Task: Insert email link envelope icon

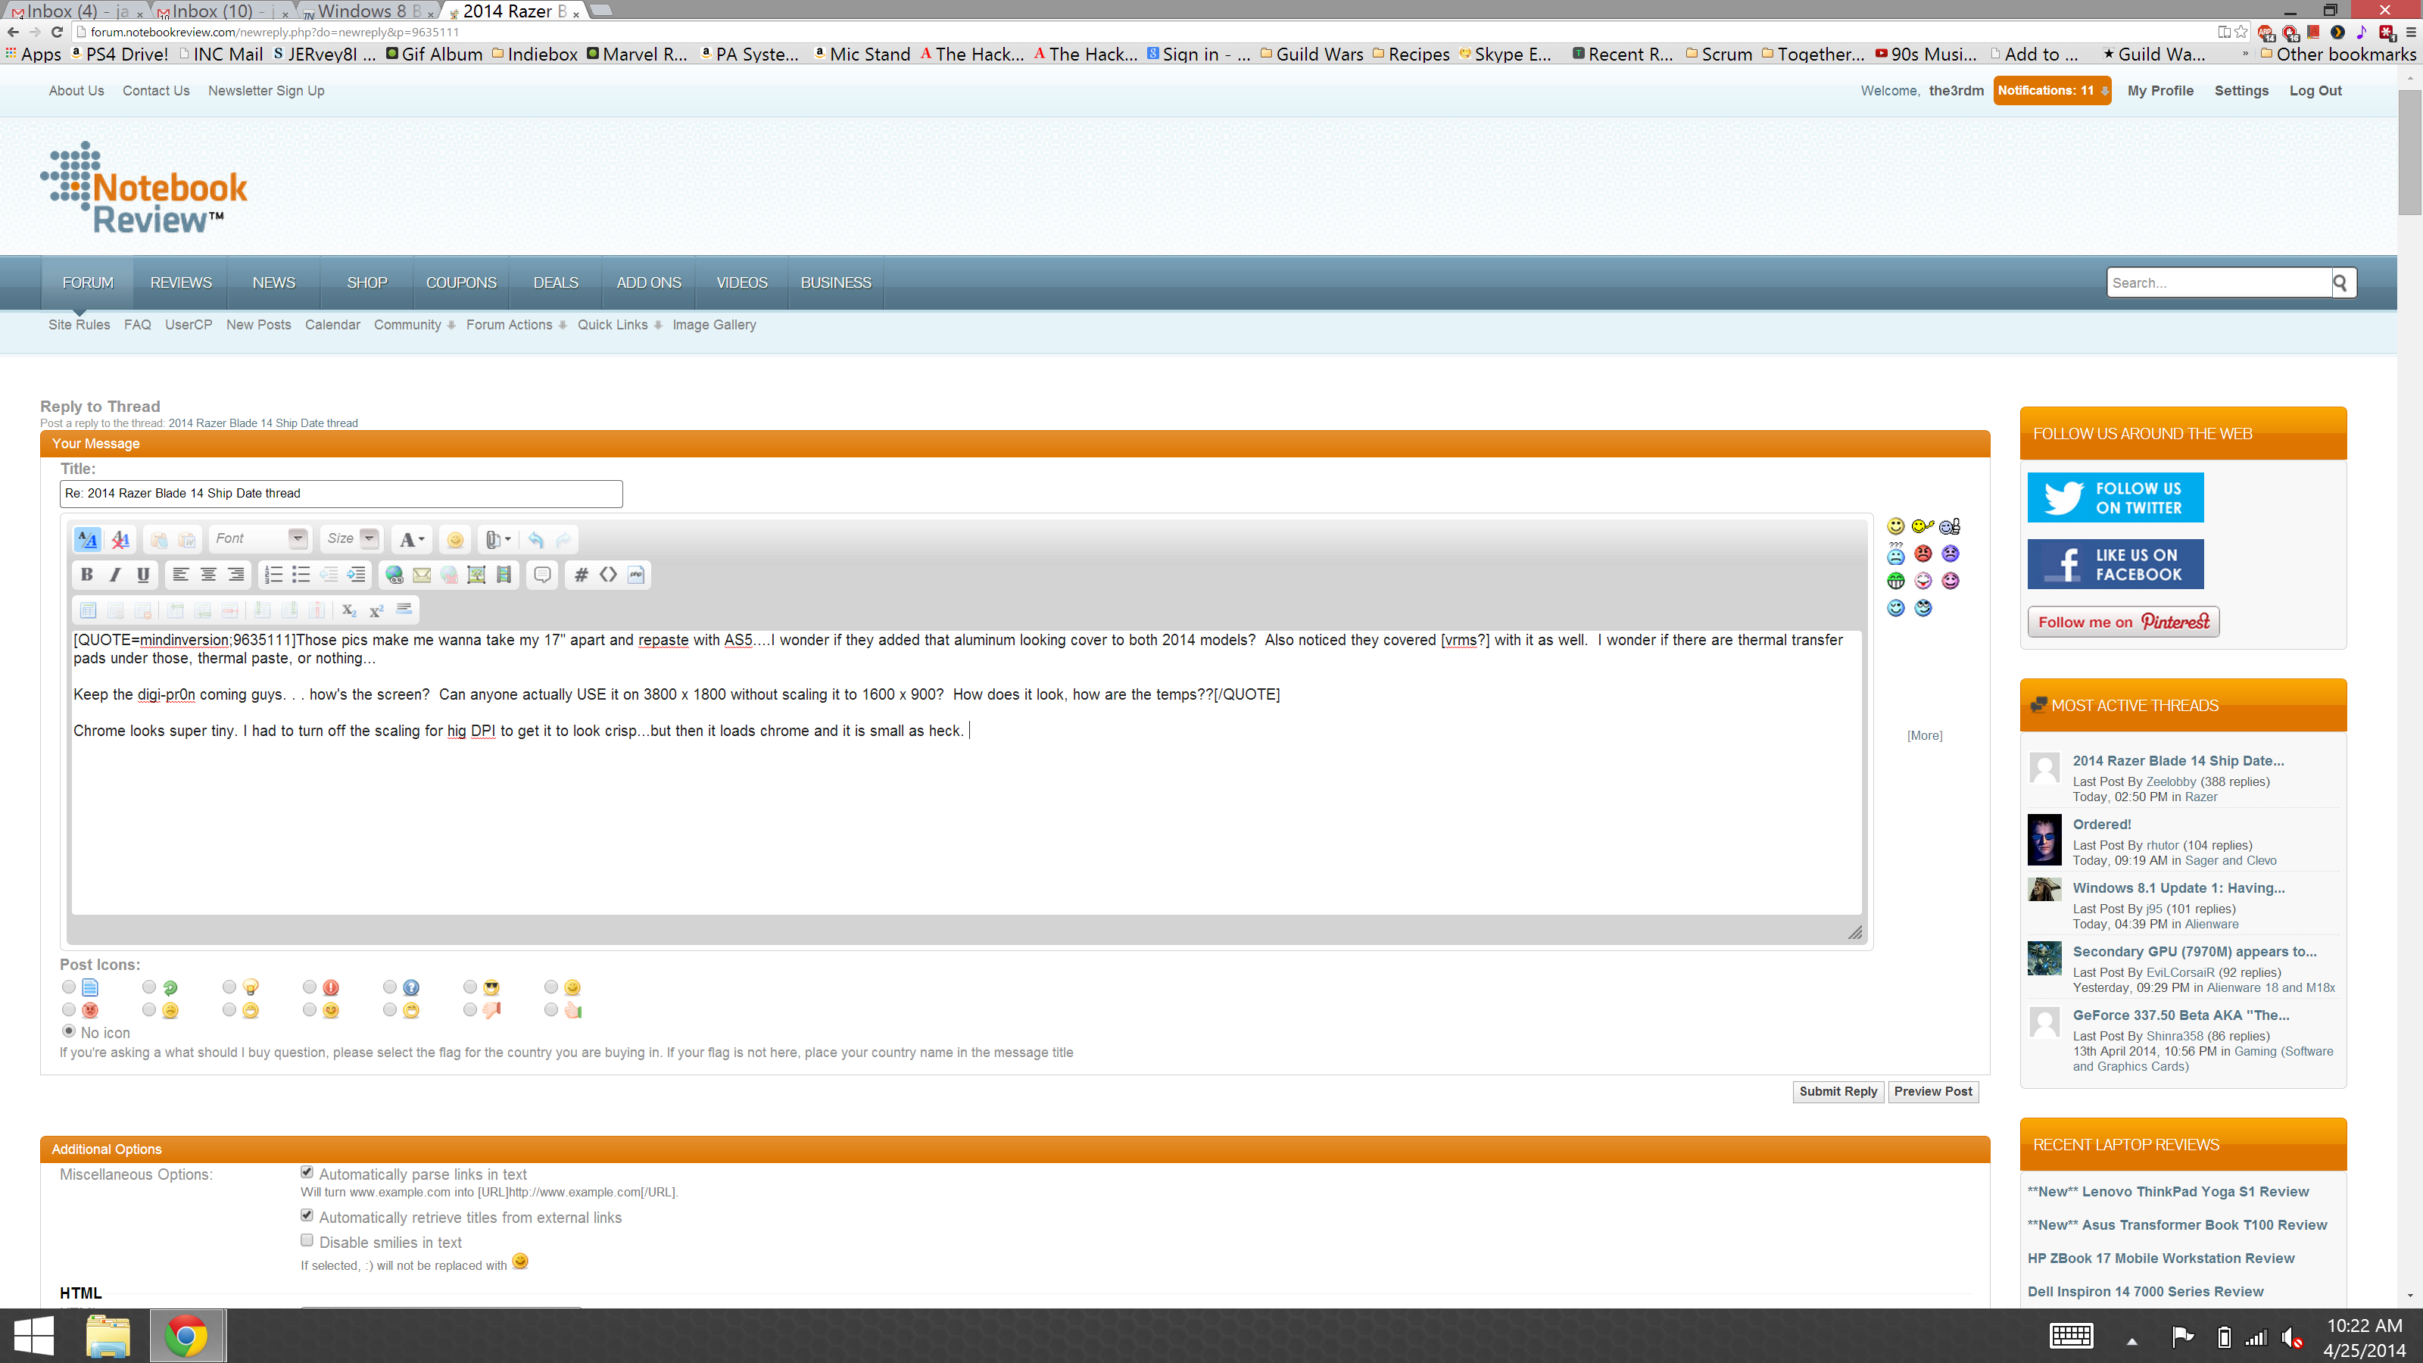Action: [x=422, y=575]
